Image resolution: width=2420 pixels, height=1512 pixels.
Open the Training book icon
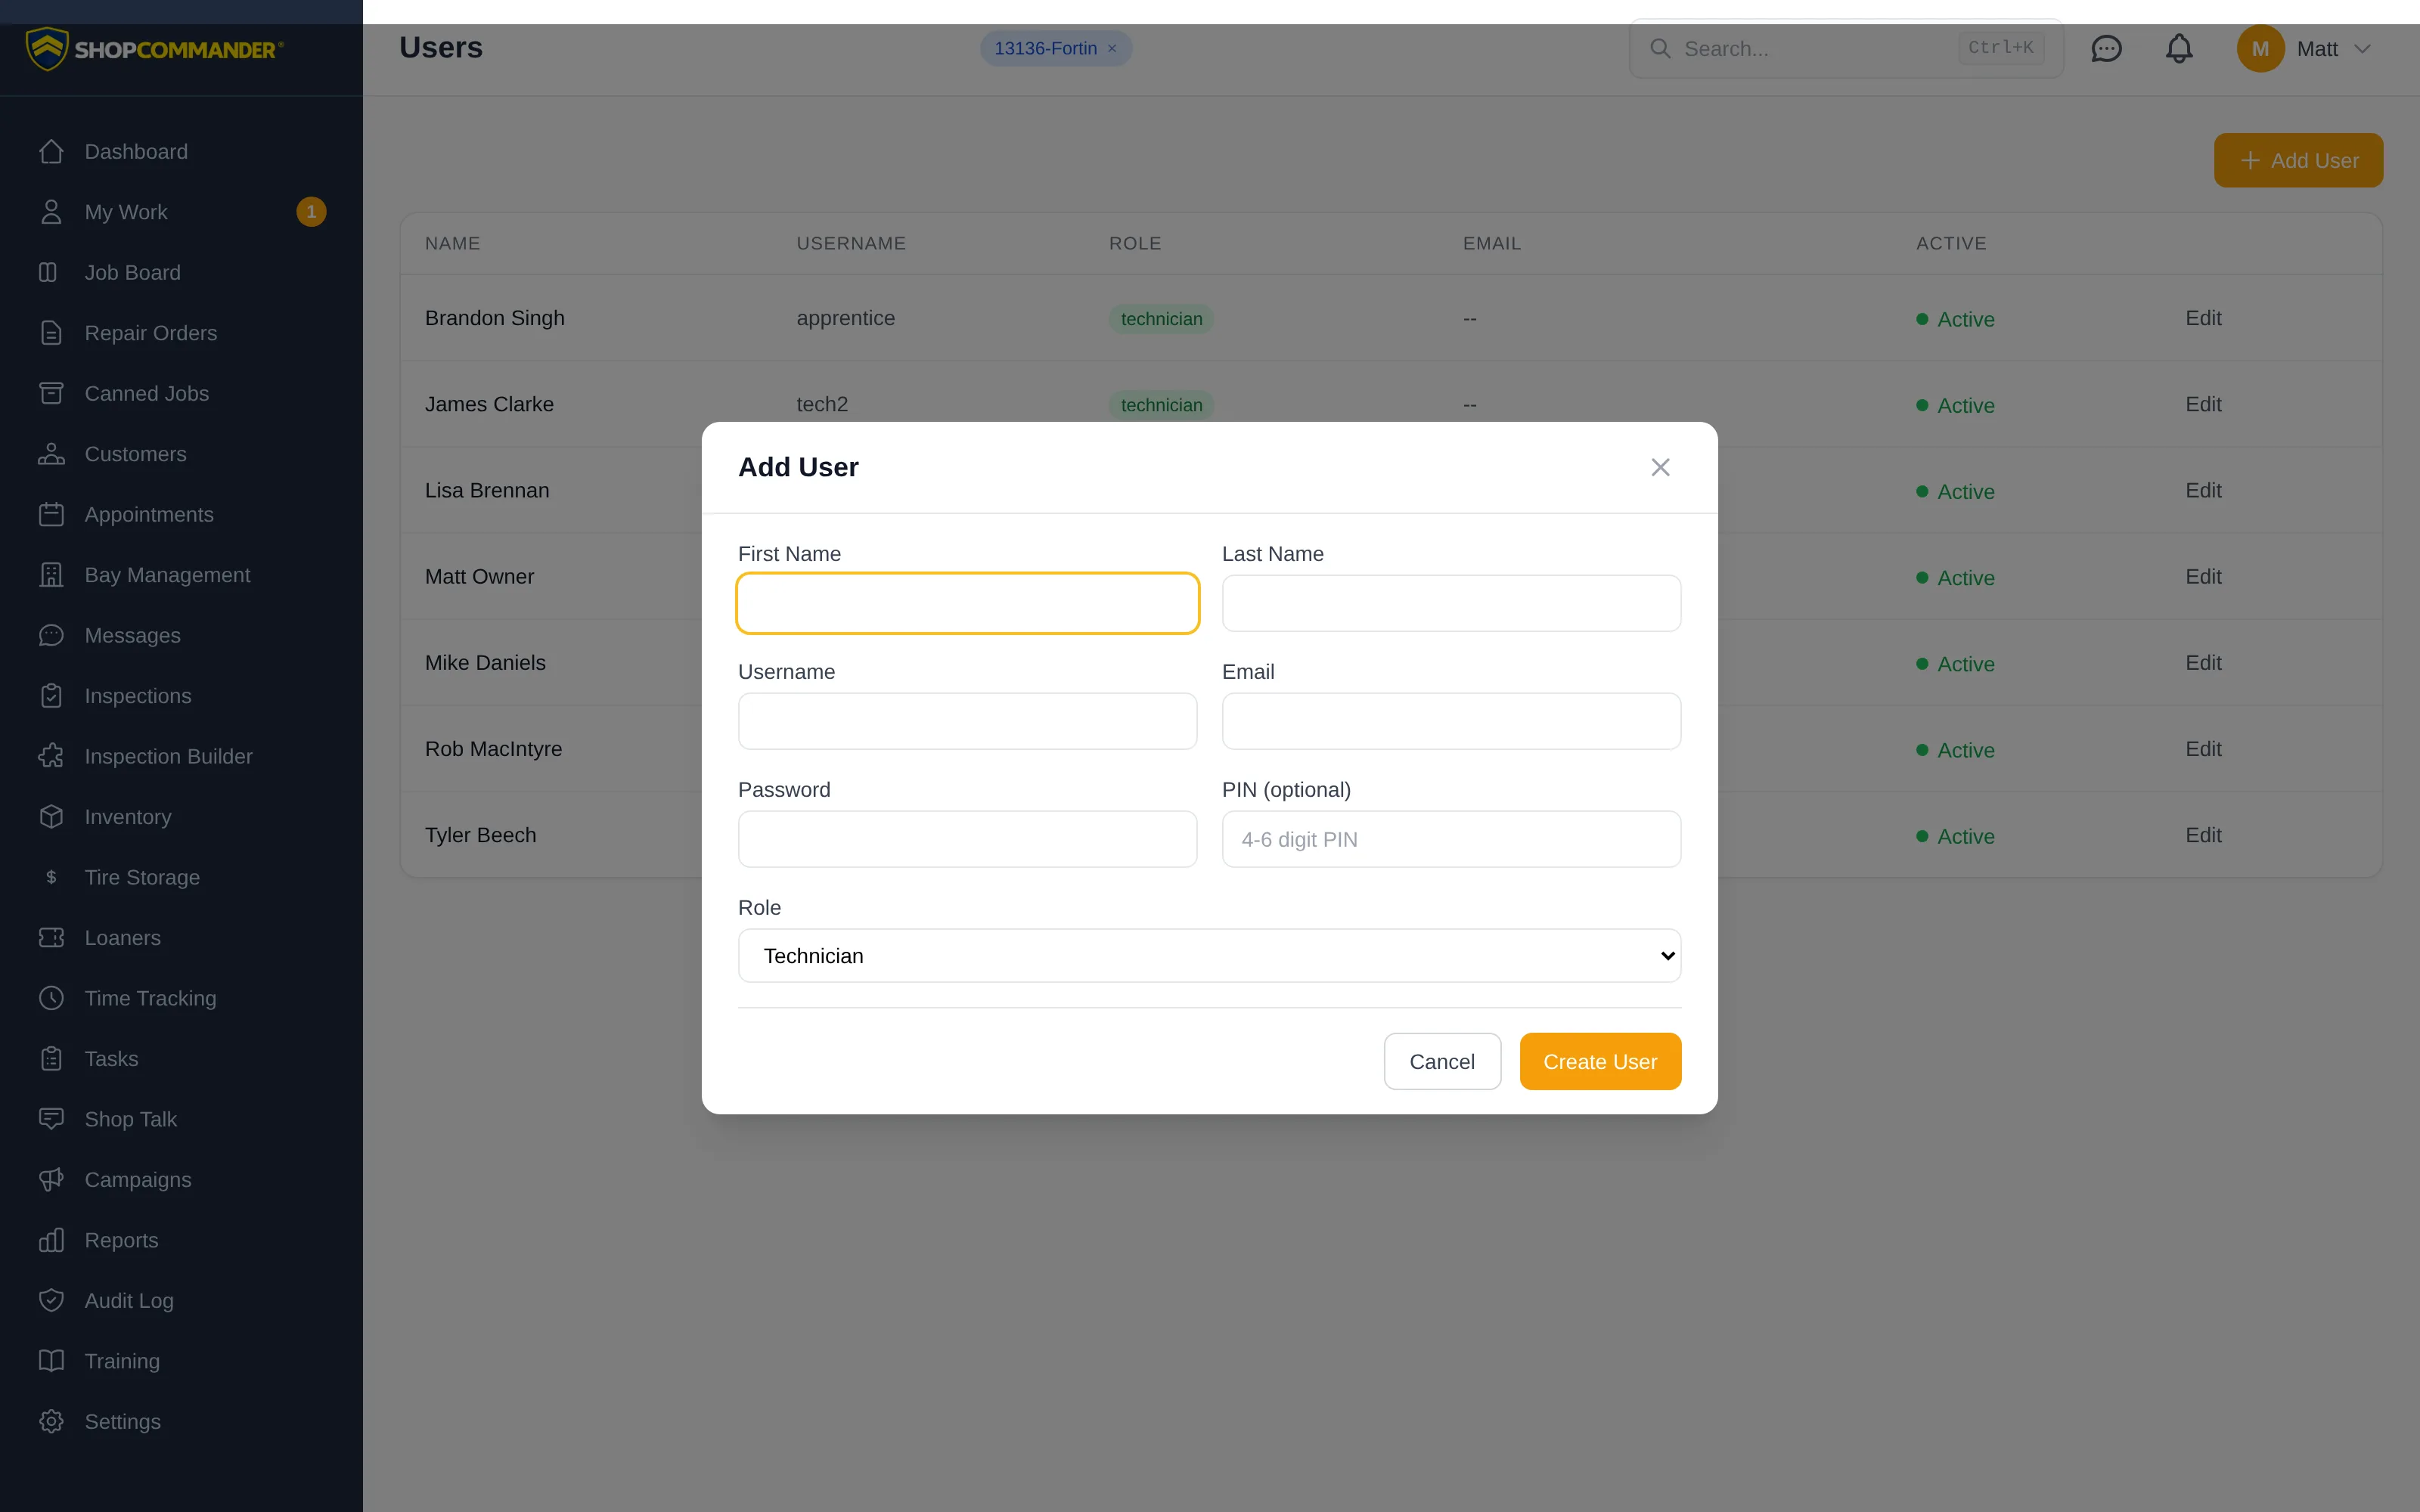[x=51, y=1361]
